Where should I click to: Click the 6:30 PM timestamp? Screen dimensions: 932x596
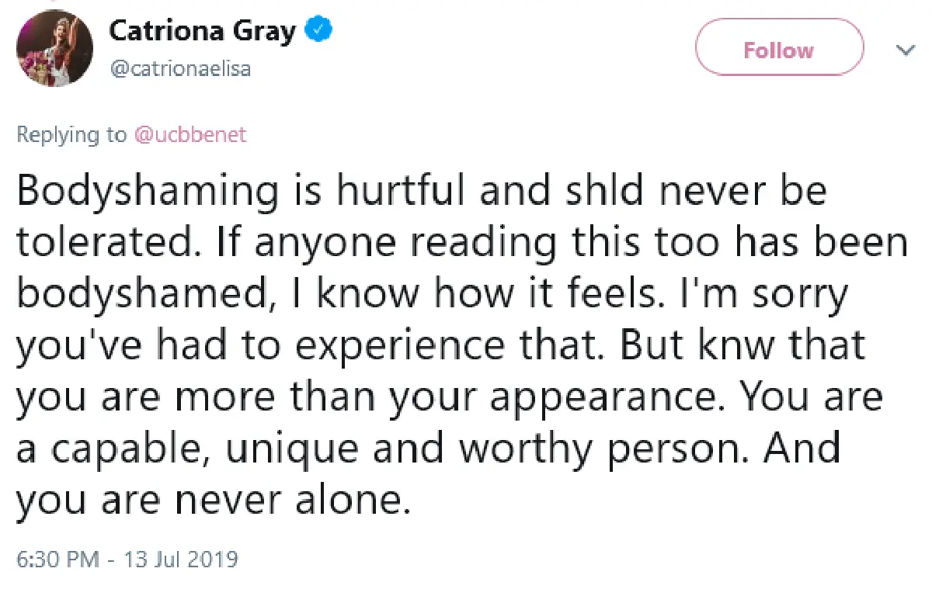[58, 559]
